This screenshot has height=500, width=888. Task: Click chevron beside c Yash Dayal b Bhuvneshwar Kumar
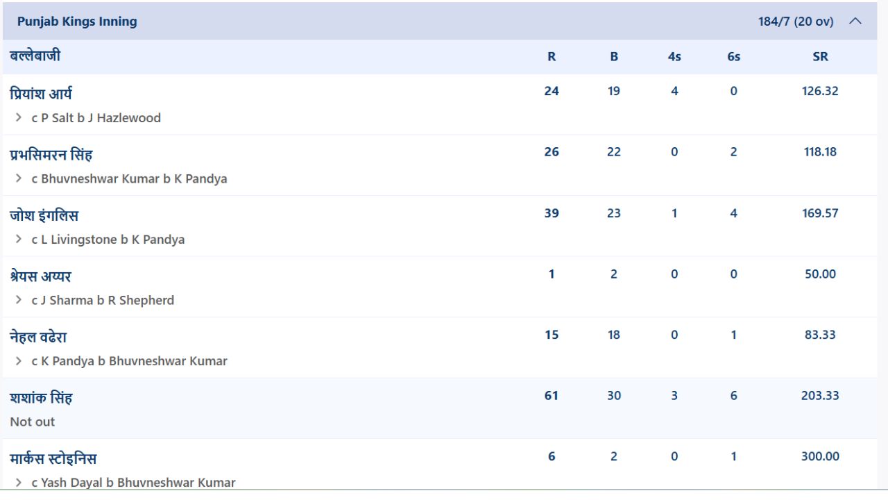pos(19,483)
